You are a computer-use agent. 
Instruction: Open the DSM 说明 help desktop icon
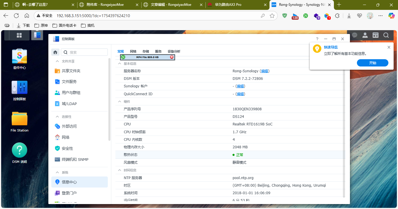20,150
